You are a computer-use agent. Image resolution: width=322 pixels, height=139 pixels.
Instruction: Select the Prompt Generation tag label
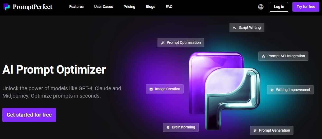pyautogui.click(x=274, y=130)
